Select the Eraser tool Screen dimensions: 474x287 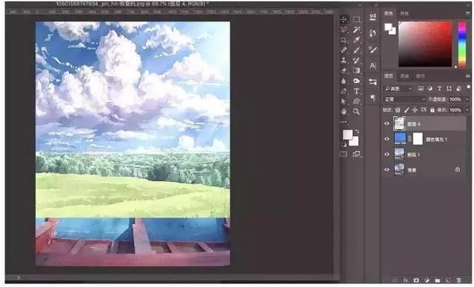pyautogui.click(x=344, y=70)
